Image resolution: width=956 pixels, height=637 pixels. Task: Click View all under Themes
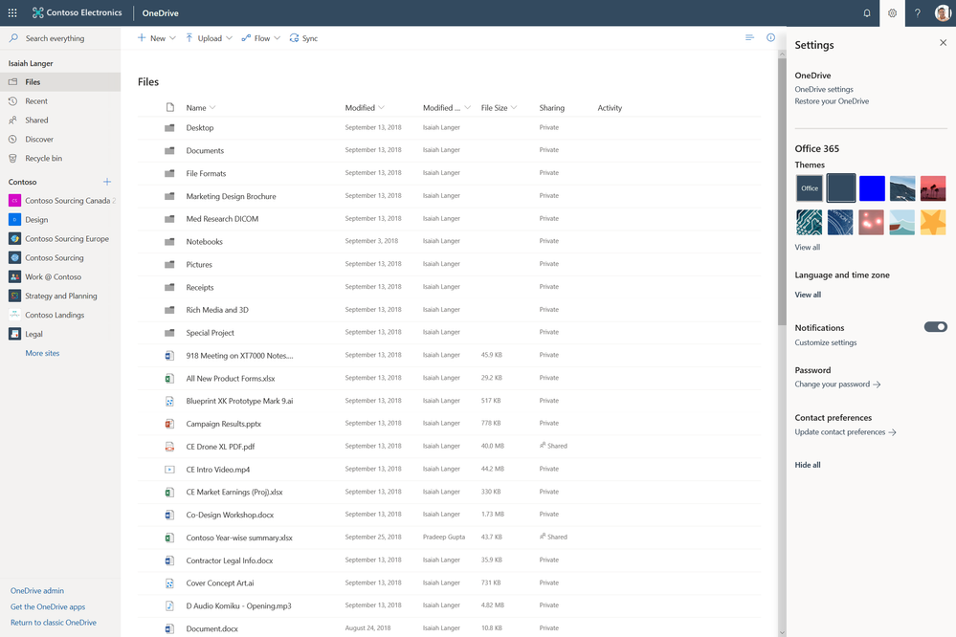point(808,247)
